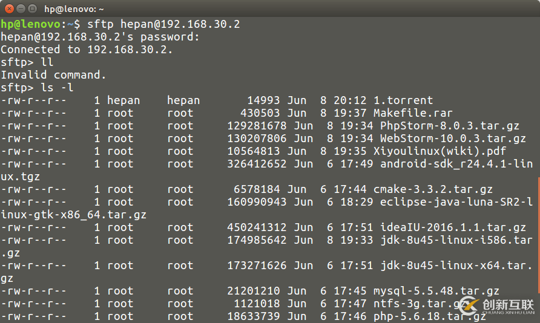Click the 'Connected to 192.168.30.2.' line
The height and width of the screenshot is (323, 540).
(x=87, y=50)
